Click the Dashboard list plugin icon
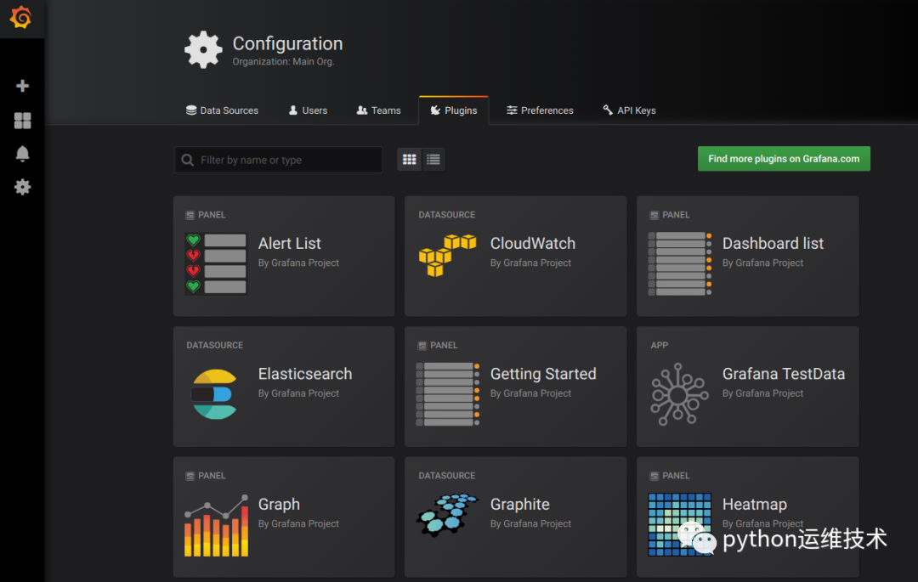Image resolution: width=918 pixels, height=582 pixels. click(x=680, y=263)
